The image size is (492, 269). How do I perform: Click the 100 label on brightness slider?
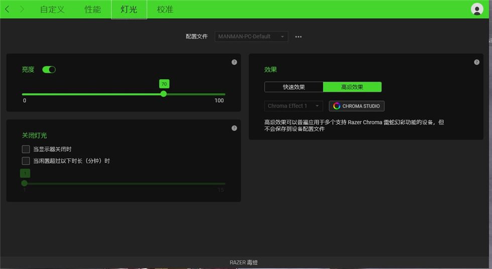click(219, 100)
